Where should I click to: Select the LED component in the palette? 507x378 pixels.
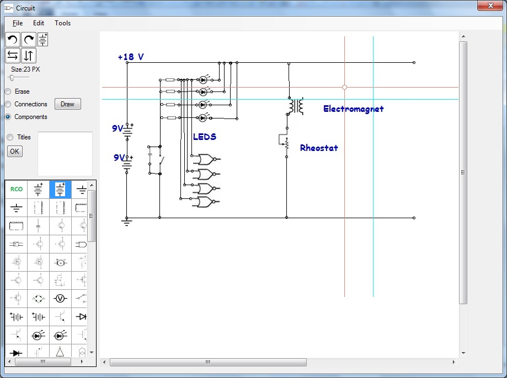[38, 334]
